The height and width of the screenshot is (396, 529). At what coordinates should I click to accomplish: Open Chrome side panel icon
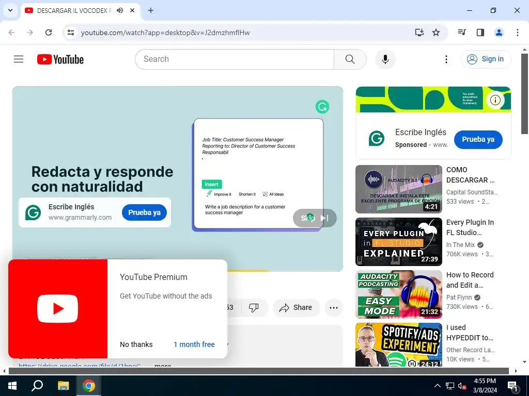pyautogui.click(x=480, y=32)
